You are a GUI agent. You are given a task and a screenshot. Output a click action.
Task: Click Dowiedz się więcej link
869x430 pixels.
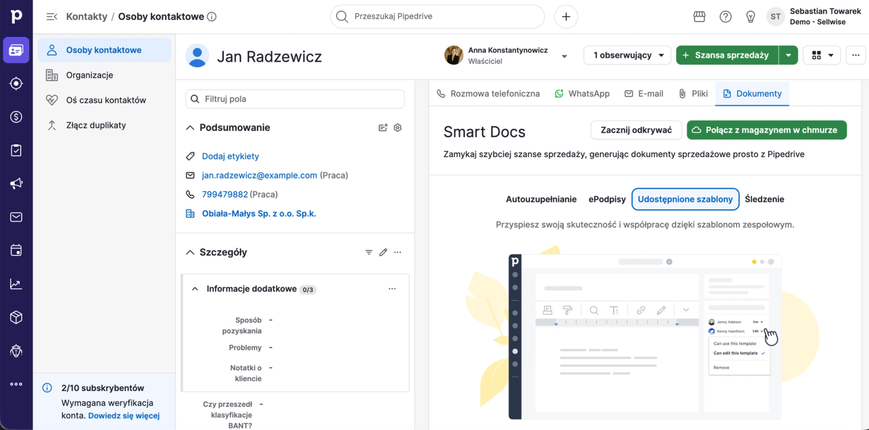click(x=124, y=415)
